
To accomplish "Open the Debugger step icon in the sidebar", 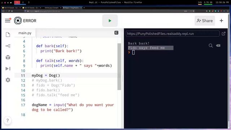I will [x=8, y=69].
